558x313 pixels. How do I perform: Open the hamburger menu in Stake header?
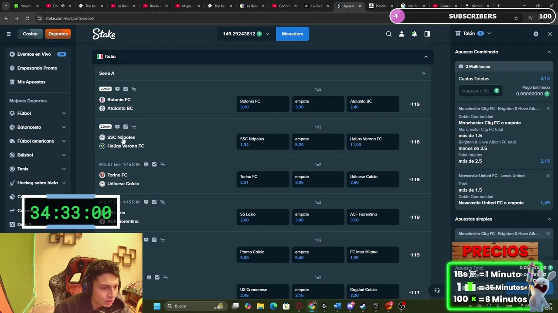click(8, 34)
